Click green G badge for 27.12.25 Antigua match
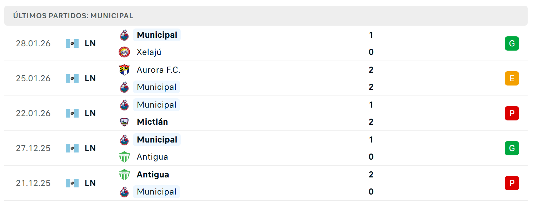 (x=512, y=148)
